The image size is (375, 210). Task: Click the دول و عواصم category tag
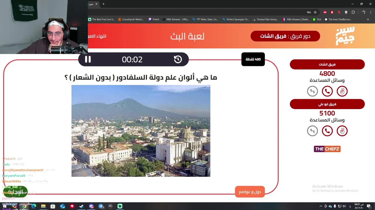click(x=250, y=192)
